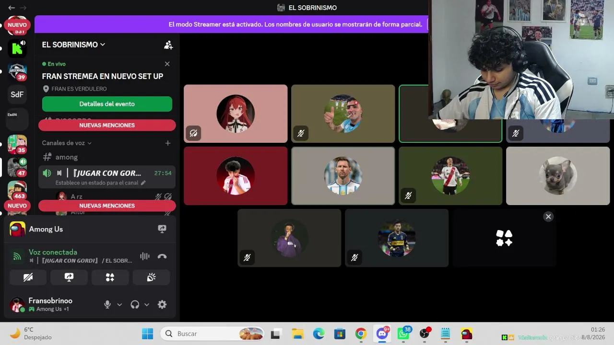Viewport: 614px width, 345px height.
Task: Click the bottom NUEVO server pill
Action: pyautogui.click(x=17, y=206)
